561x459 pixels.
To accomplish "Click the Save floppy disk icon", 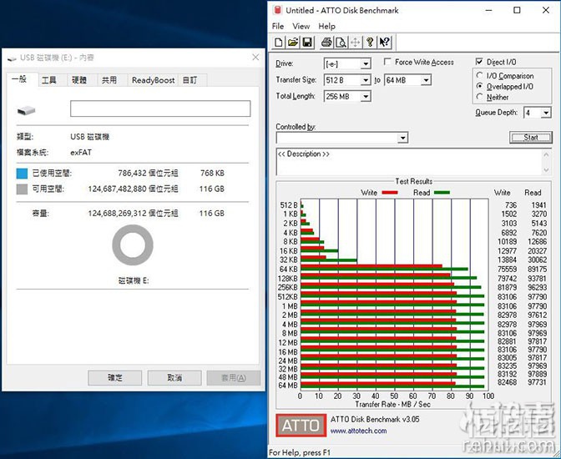I will coord(307,43).
